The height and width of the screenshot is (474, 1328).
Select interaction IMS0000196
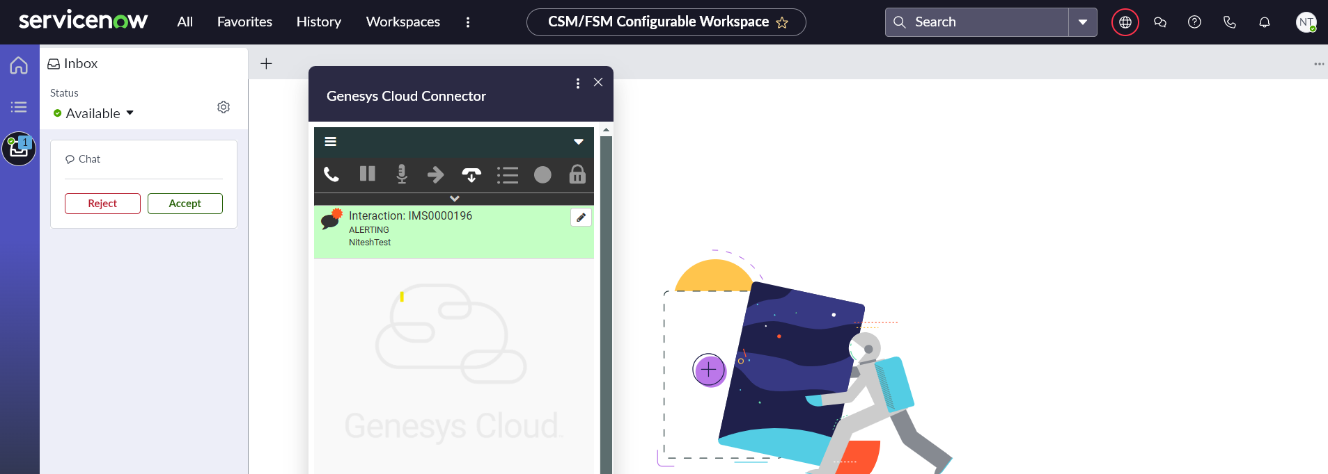click(x=454, y=231)
